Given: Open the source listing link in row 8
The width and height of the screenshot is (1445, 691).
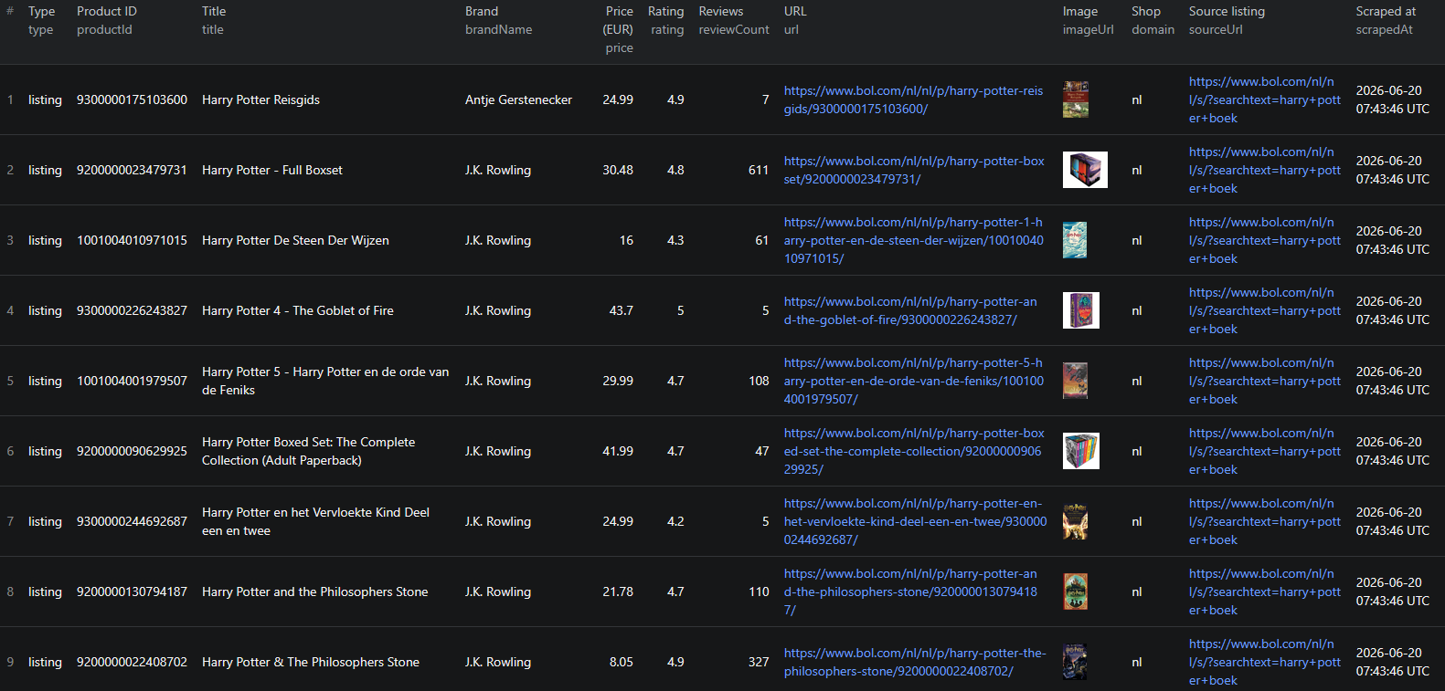Looking at the screenshot, I should [1265, 592].
